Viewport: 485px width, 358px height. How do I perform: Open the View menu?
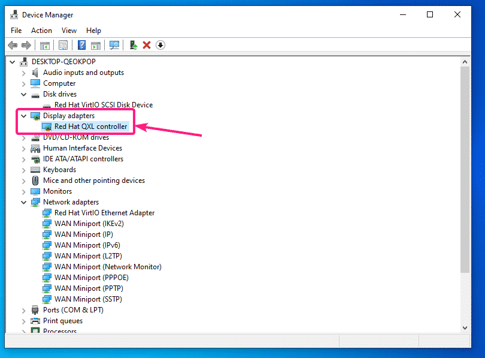coord(69,31)
